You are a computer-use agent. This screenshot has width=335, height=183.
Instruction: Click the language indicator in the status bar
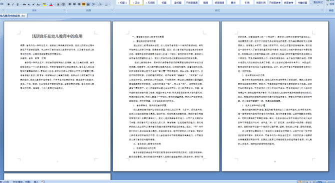[21, 182]
